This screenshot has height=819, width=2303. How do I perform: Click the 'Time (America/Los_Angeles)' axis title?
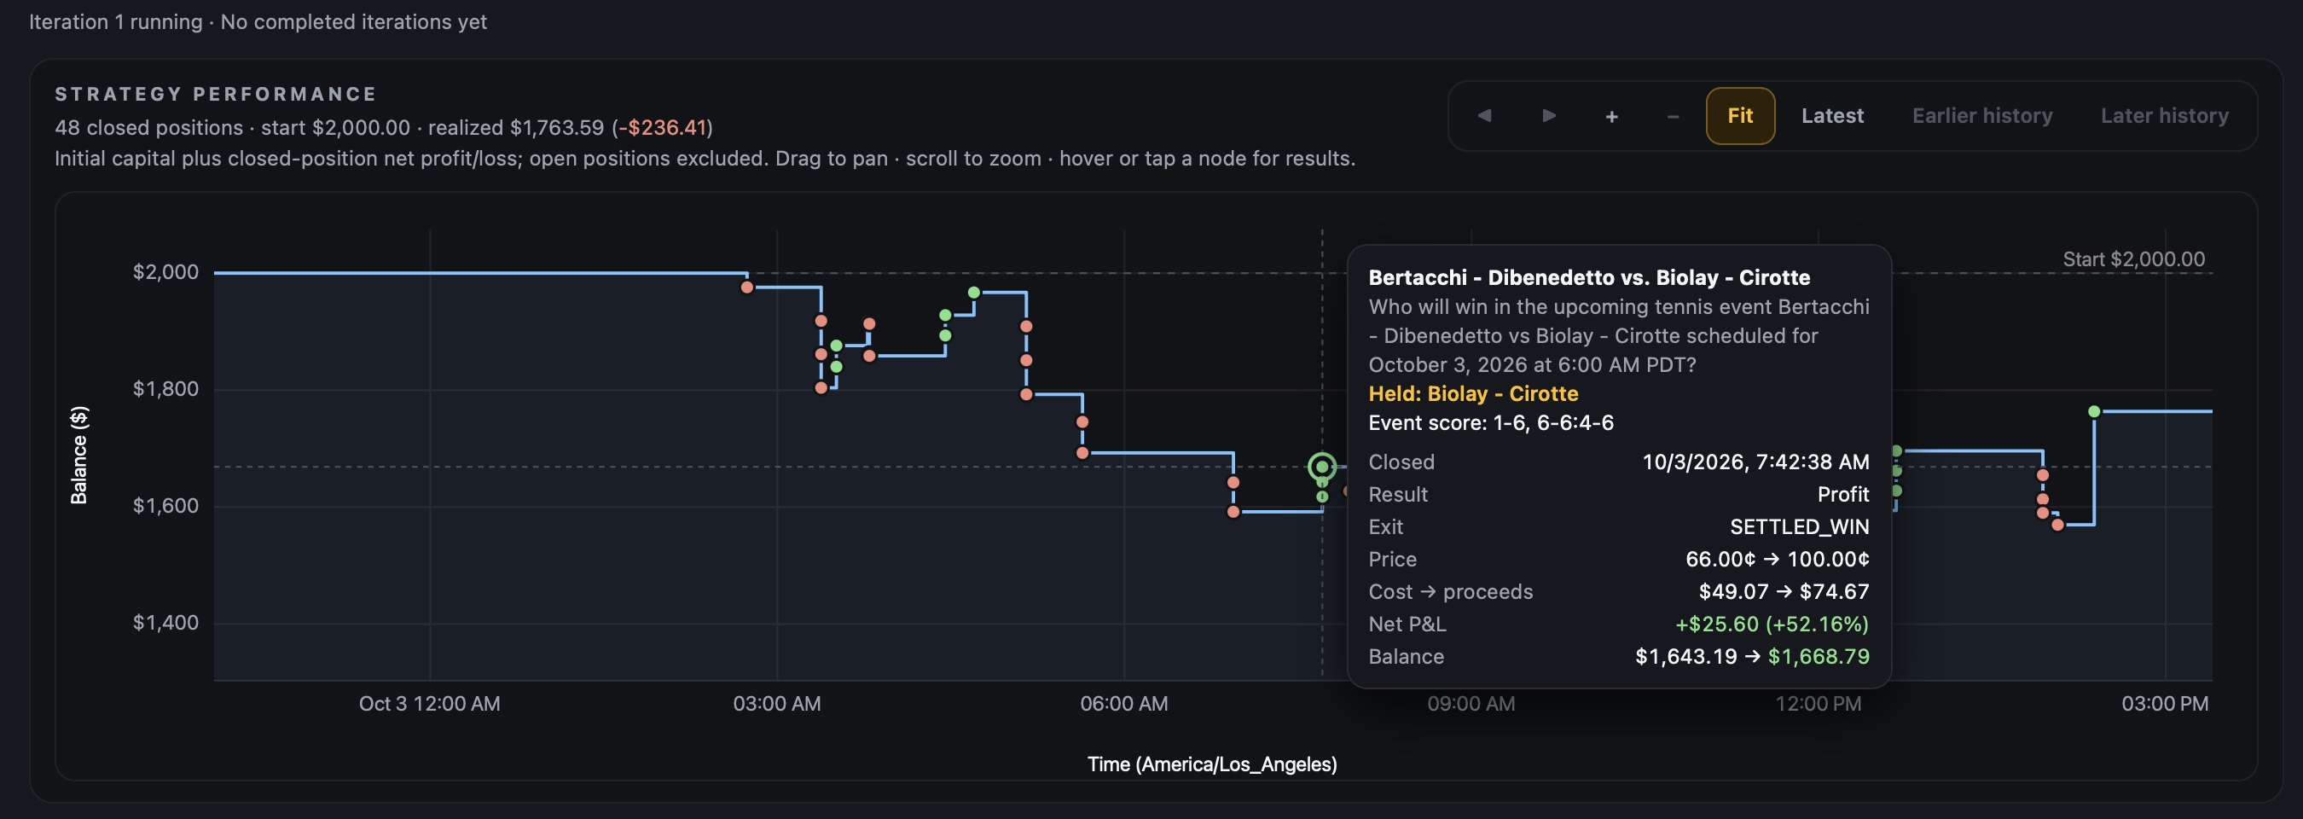tap(1211, 764)
